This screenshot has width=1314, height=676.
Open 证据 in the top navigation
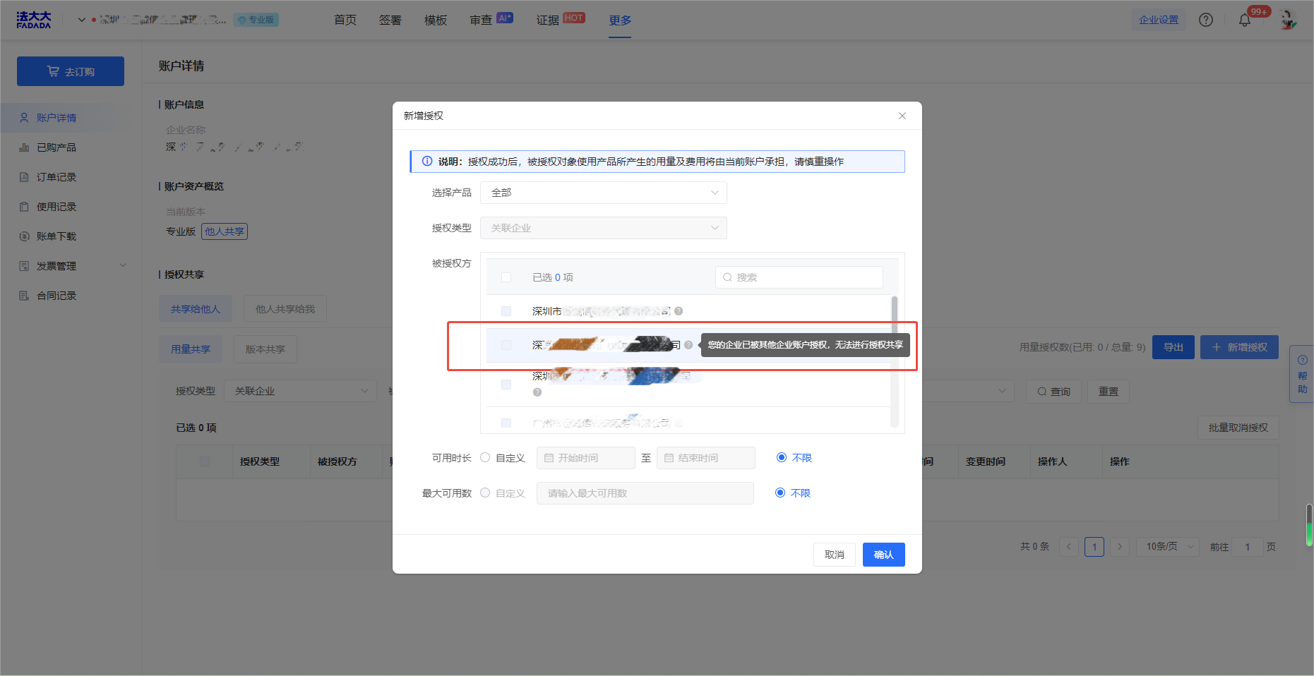tap(561, 20)
